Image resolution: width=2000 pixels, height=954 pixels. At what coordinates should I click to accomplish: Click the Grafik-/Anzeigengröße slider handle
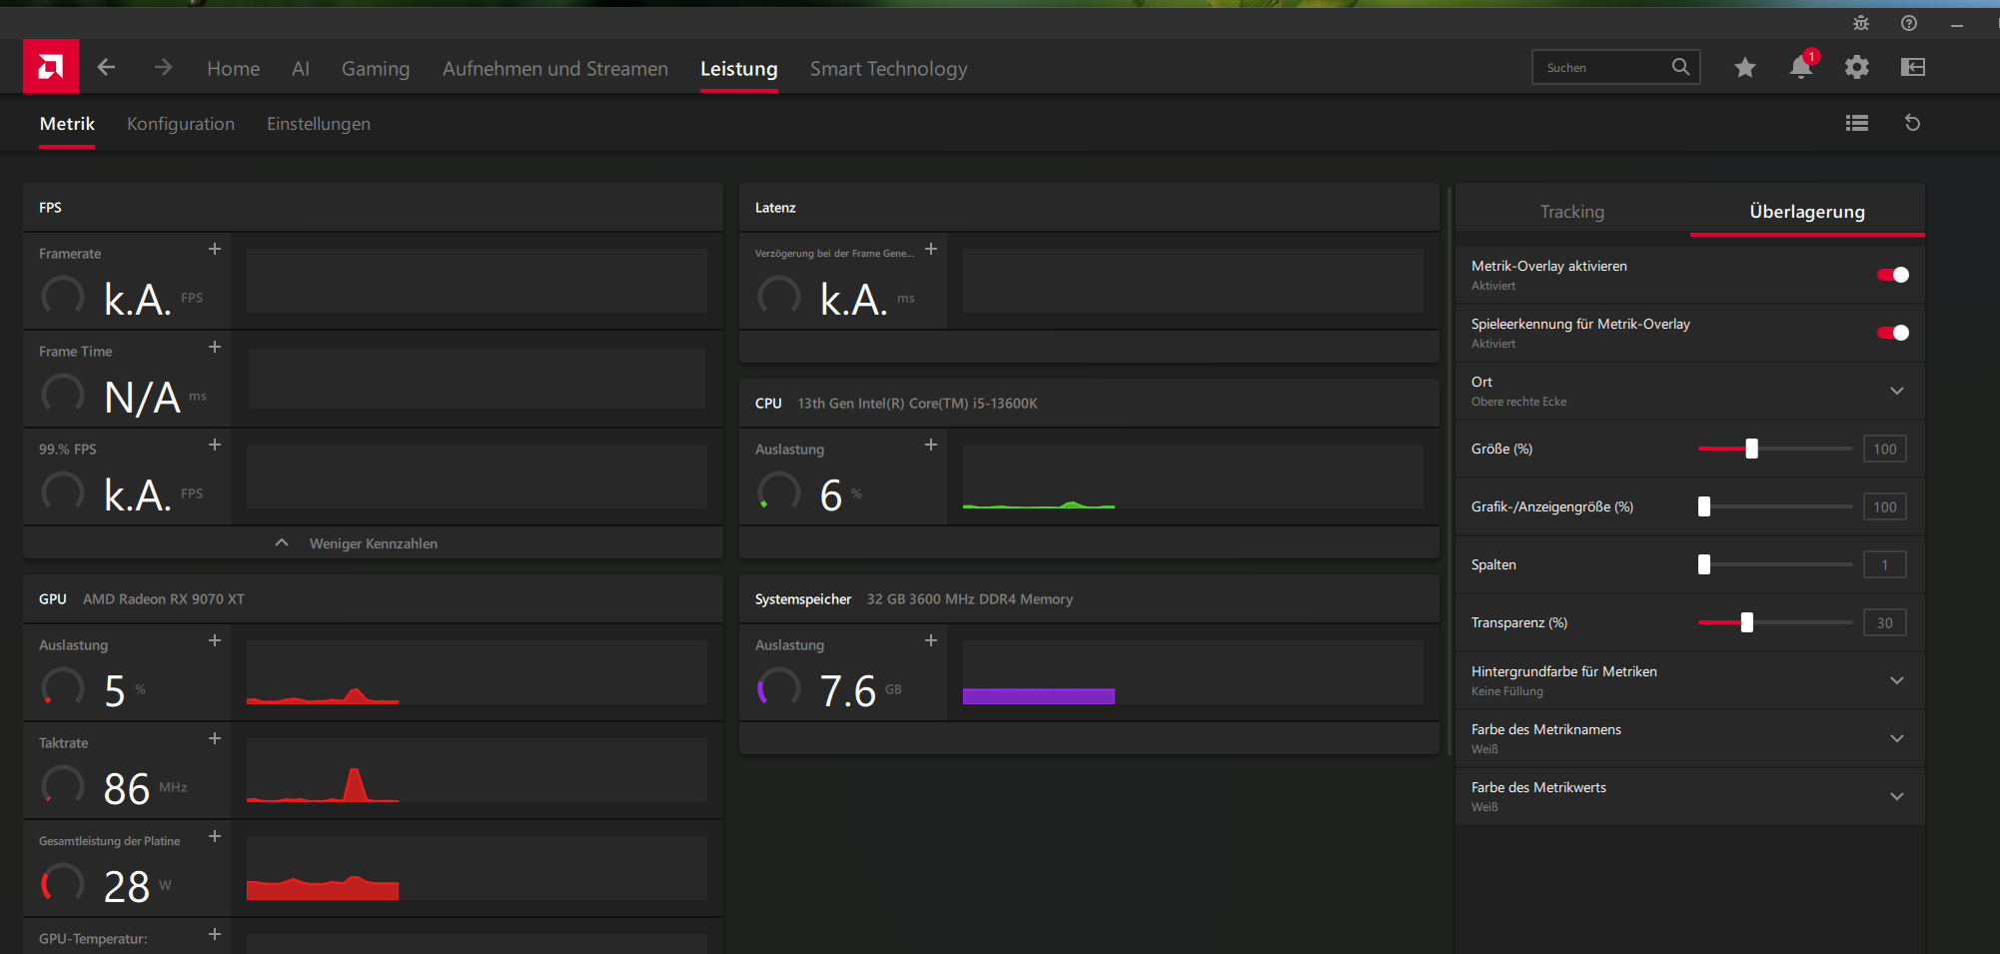pos(1704,506)
